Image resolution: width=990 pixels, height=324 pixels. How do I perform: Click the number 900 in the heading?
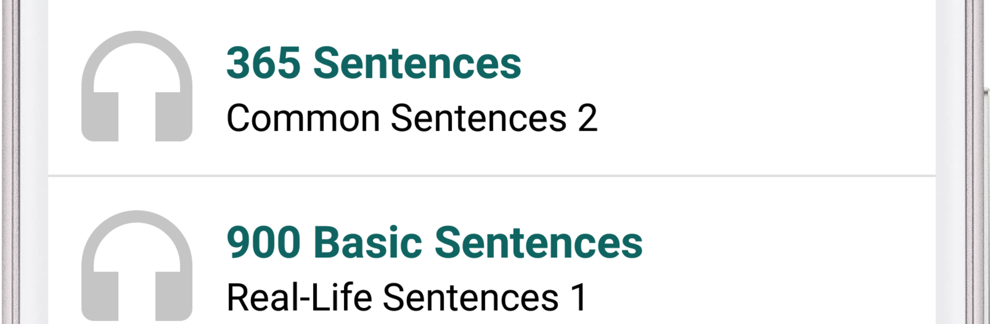pos(263,243)
